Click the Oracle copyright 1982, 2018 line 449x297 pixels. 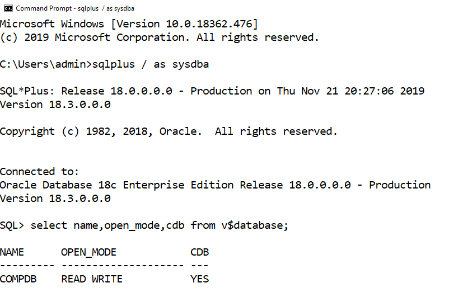169,131
